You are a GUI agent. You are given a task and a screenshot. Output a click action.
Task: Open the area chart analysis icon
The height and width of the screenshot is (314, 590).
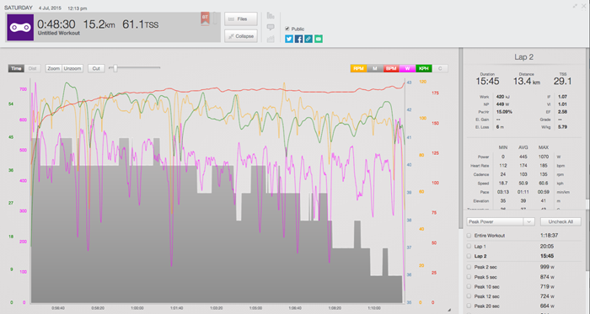pyautogui.click(x=271, y=39)
